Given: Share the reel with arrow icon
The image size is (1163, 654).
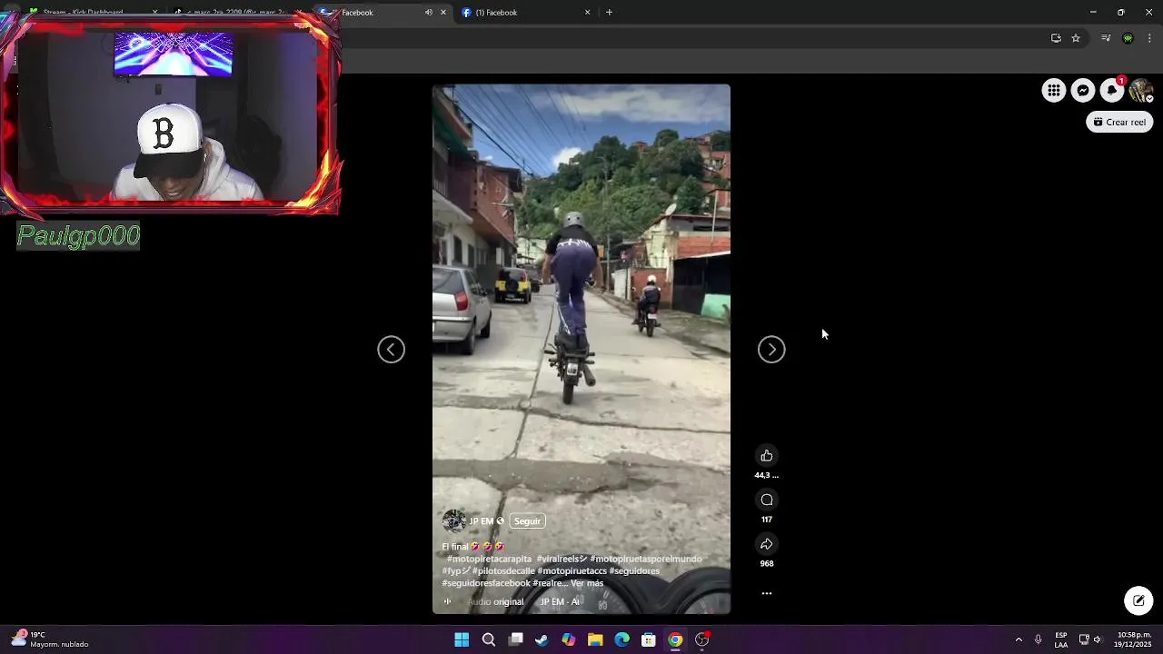Looking at the screenshot, I should [767, 544].
